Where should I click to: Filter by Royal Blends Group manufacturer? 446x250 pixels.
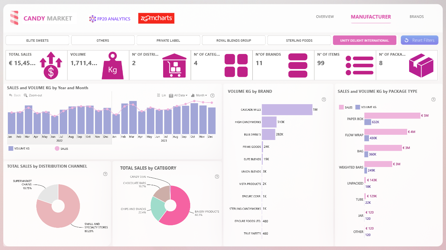click(x=234, y=40)
